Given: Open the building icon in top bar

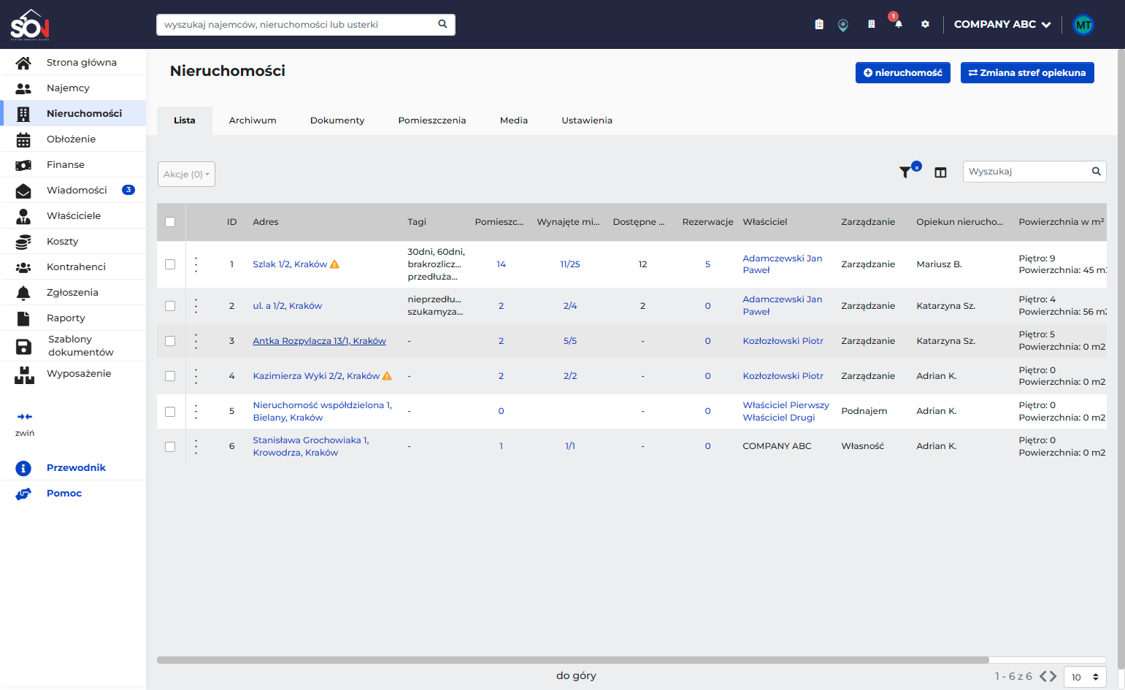Looking at the screenshot, I should (871, 24).
